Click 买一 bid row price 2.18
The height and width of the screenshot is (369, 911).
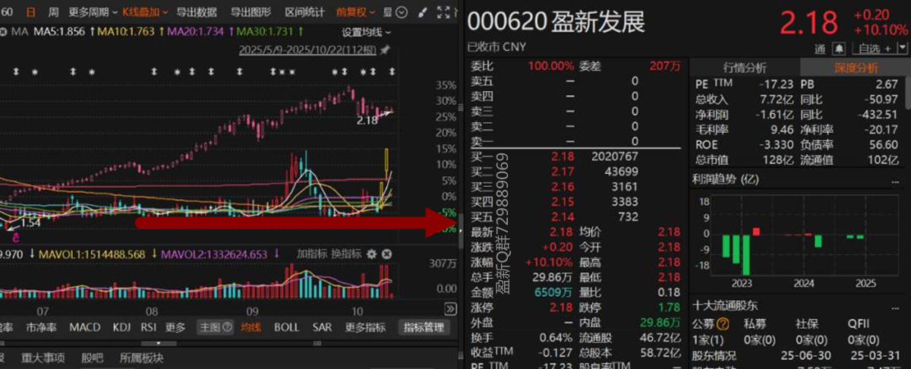(x=562, y=156)
